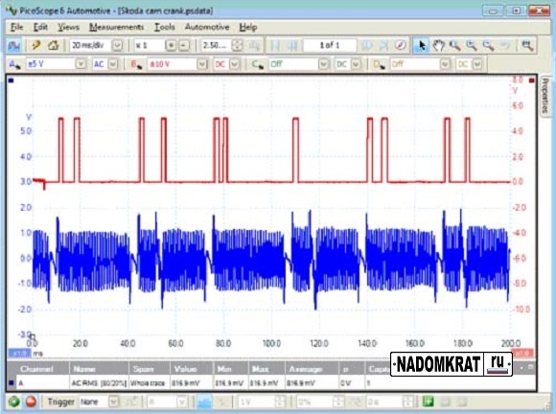Open Channel C DC coupling dropdown
Image resolution: width=556 pixels, height=414 pixels.
click(x=356, y=64)
